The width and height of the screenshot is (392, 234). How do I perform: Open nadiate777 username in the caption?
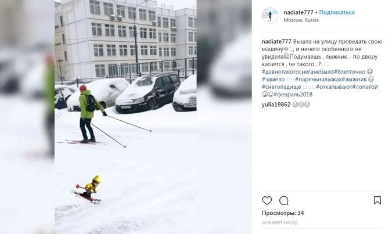276,41
